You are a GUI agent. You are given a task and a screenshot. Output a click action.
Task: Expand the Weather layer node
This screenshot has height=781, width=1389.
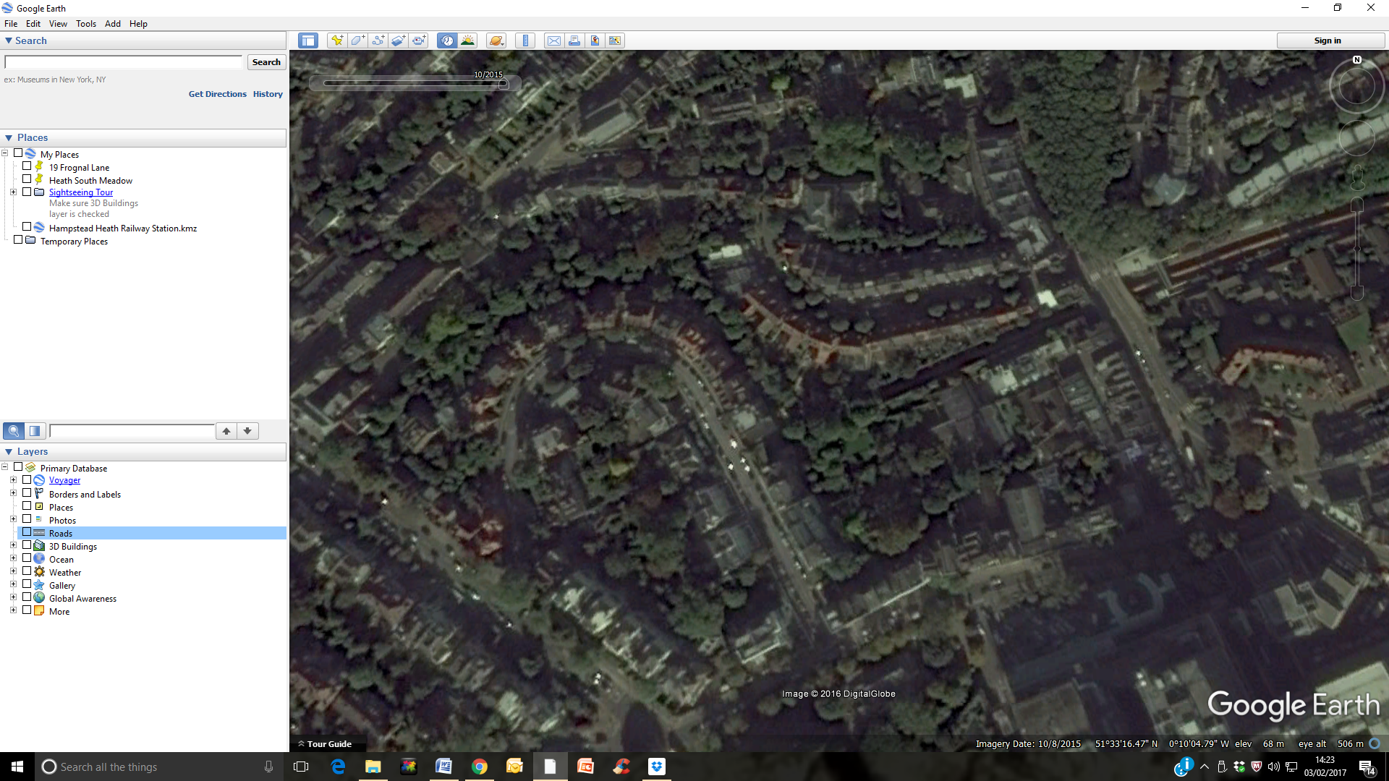pyautogui.click(x=13, y=571)
